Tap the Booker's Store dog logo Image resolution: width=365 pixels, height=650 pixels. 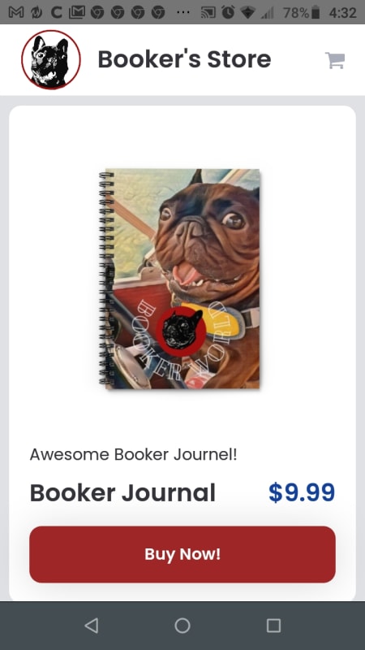(x=51, y=59)
